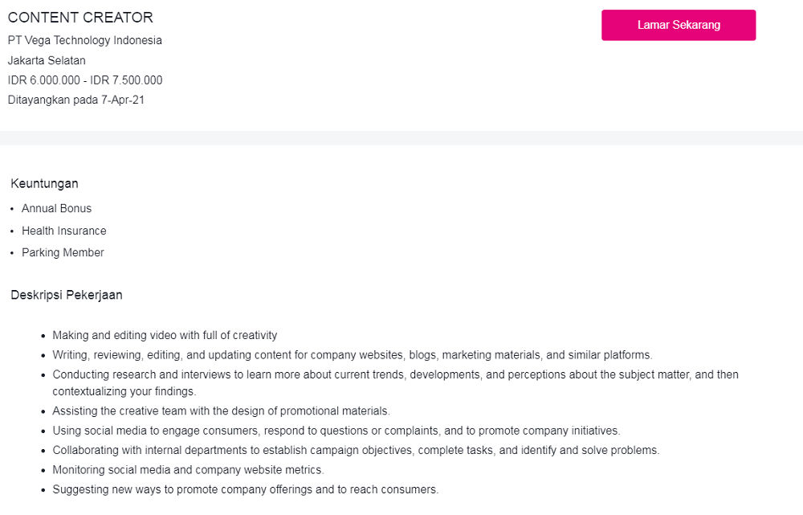Select the Parking Member benefit item
This screenshot has height=515, width=803.
pyautogui.click(x=63, y=253)
